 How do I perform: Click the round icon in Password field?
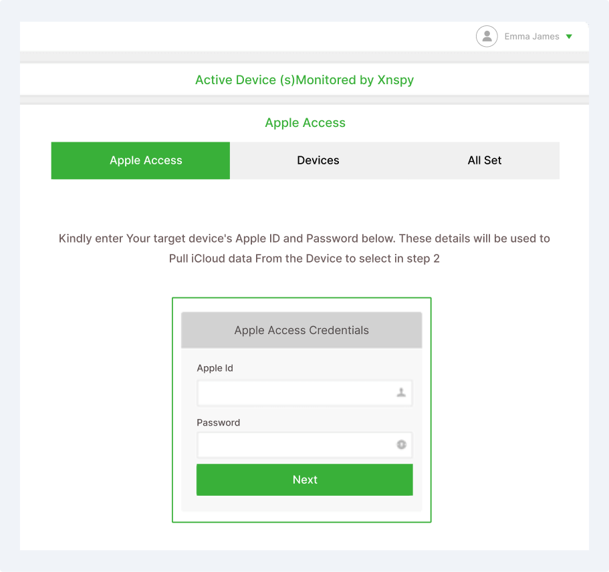(x=401, y=444)
